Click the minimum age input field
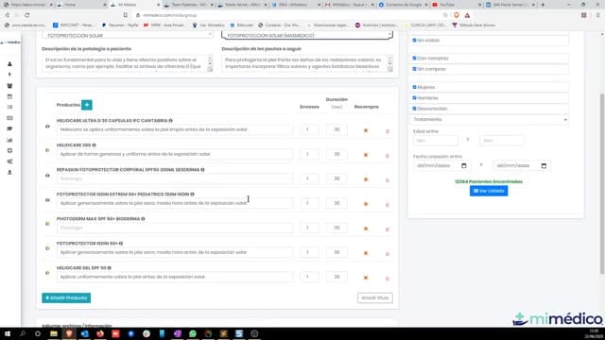 [436, 141]
